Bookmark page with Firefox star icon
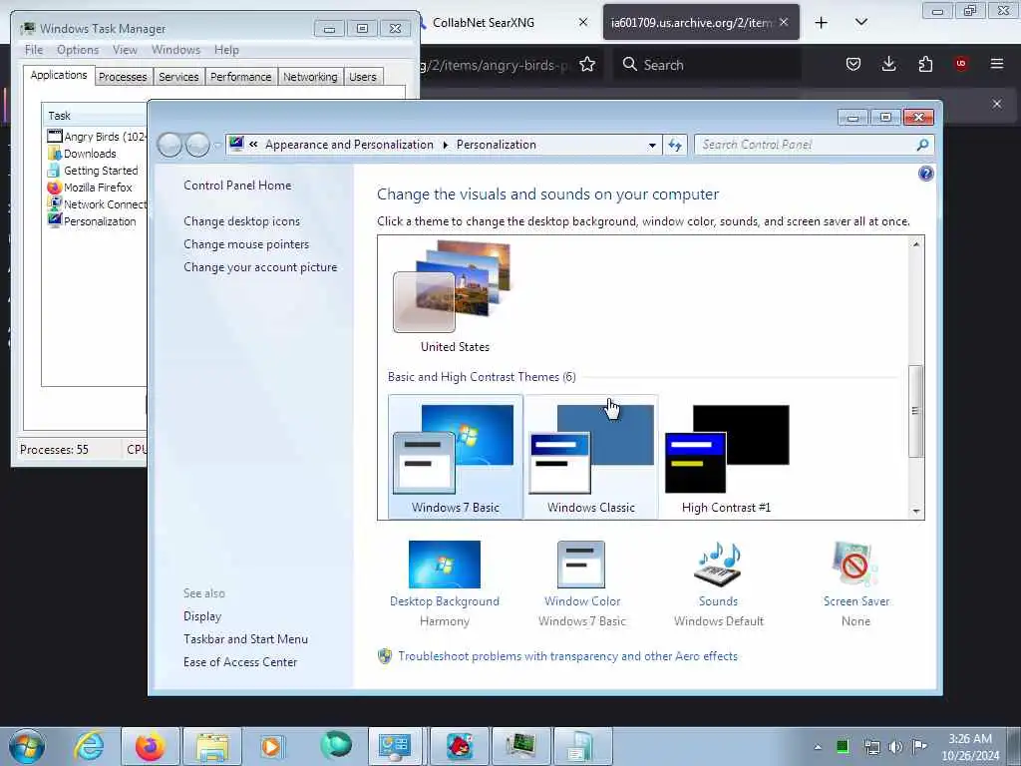The image size is (1021, 766). (587, 64)
